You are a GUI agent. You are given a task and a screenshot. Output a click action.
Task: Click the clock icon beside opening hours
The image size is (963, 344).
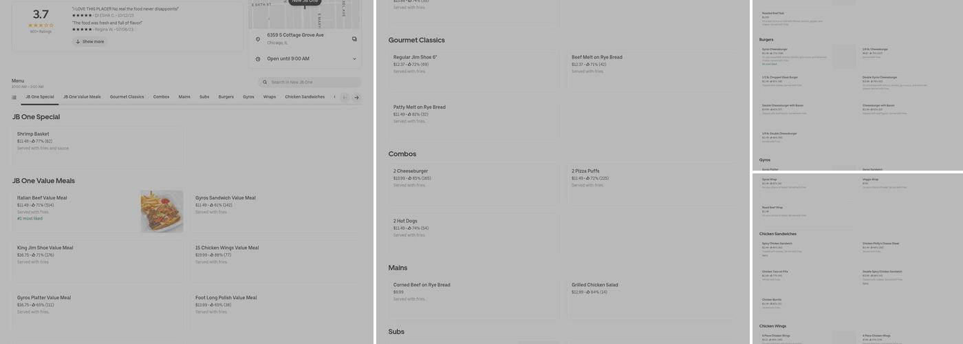tap(258, 59)
